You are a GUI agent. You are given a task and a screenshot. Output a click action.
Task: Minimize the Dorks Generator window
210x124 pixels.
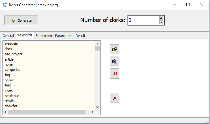[174, 5]
